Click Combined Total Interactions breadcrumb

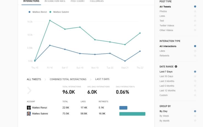coord(68,79)
